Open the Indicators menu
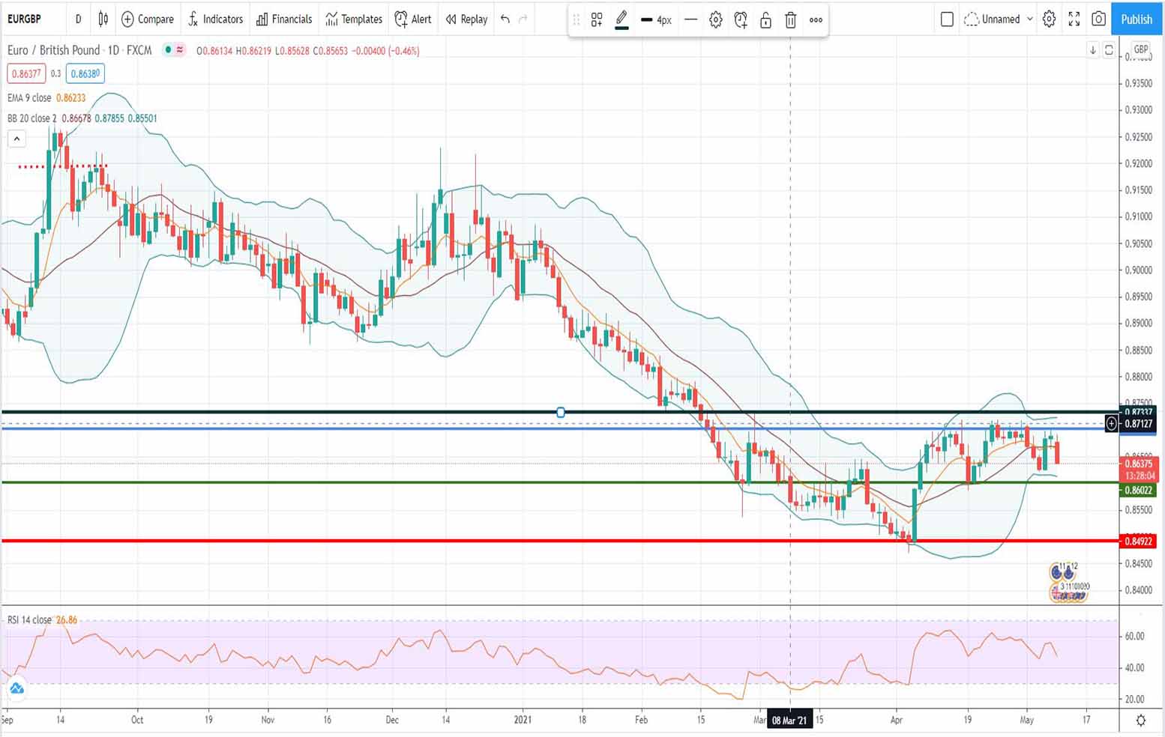Screen dimensions: 1165x737 tap(215, 19)
